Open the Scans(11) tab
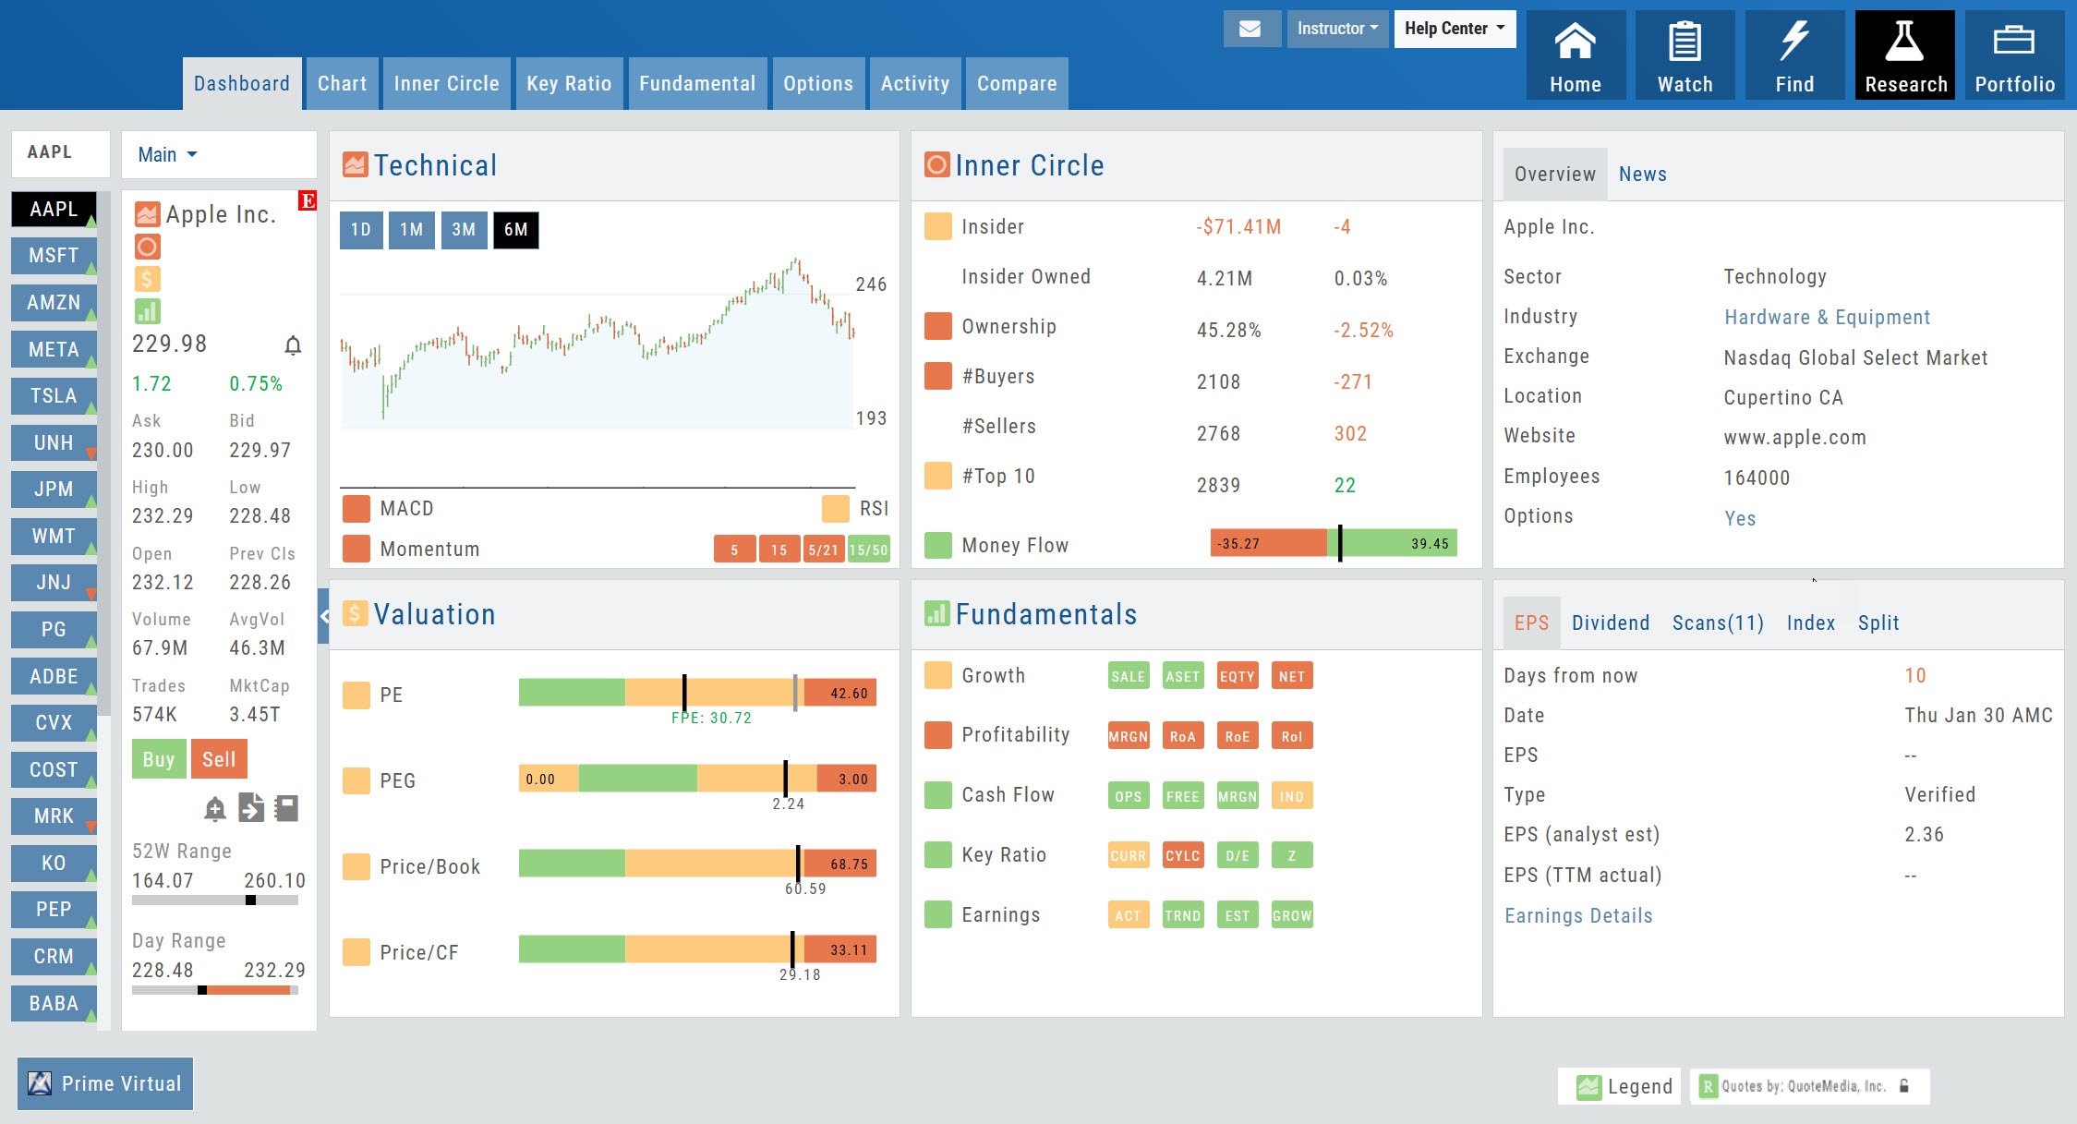Screen dimensions: 2077x1124 (1718, 623)
